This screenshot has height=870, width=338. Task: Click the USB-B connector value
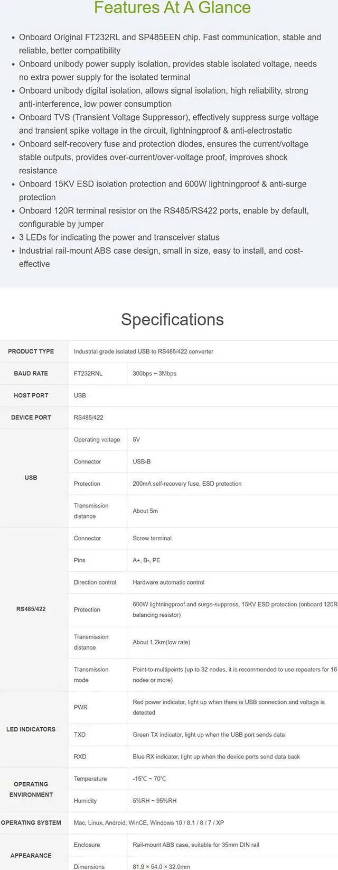tap(142, 461)
